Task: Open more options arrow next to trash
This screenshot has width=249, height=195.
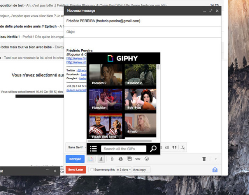Action: 216,159
